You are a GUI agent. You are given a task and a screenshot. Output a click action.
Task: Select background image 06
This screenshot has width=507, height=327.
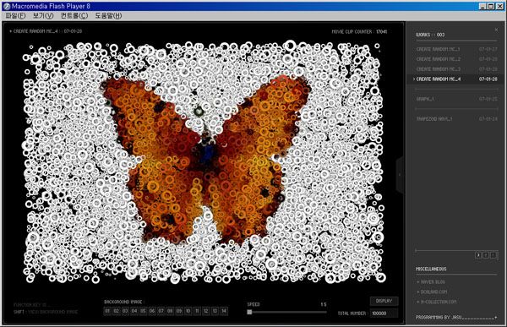(x=152, y=311)
